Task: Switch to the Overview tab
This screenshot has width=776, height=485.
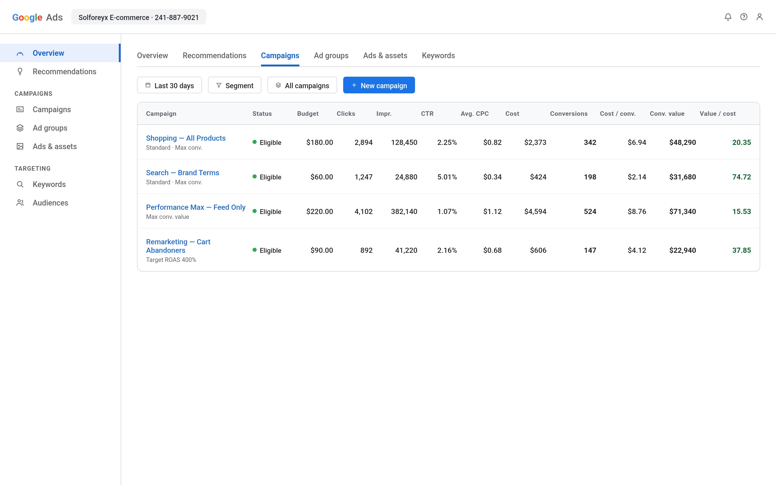Action: pos(152,56)
